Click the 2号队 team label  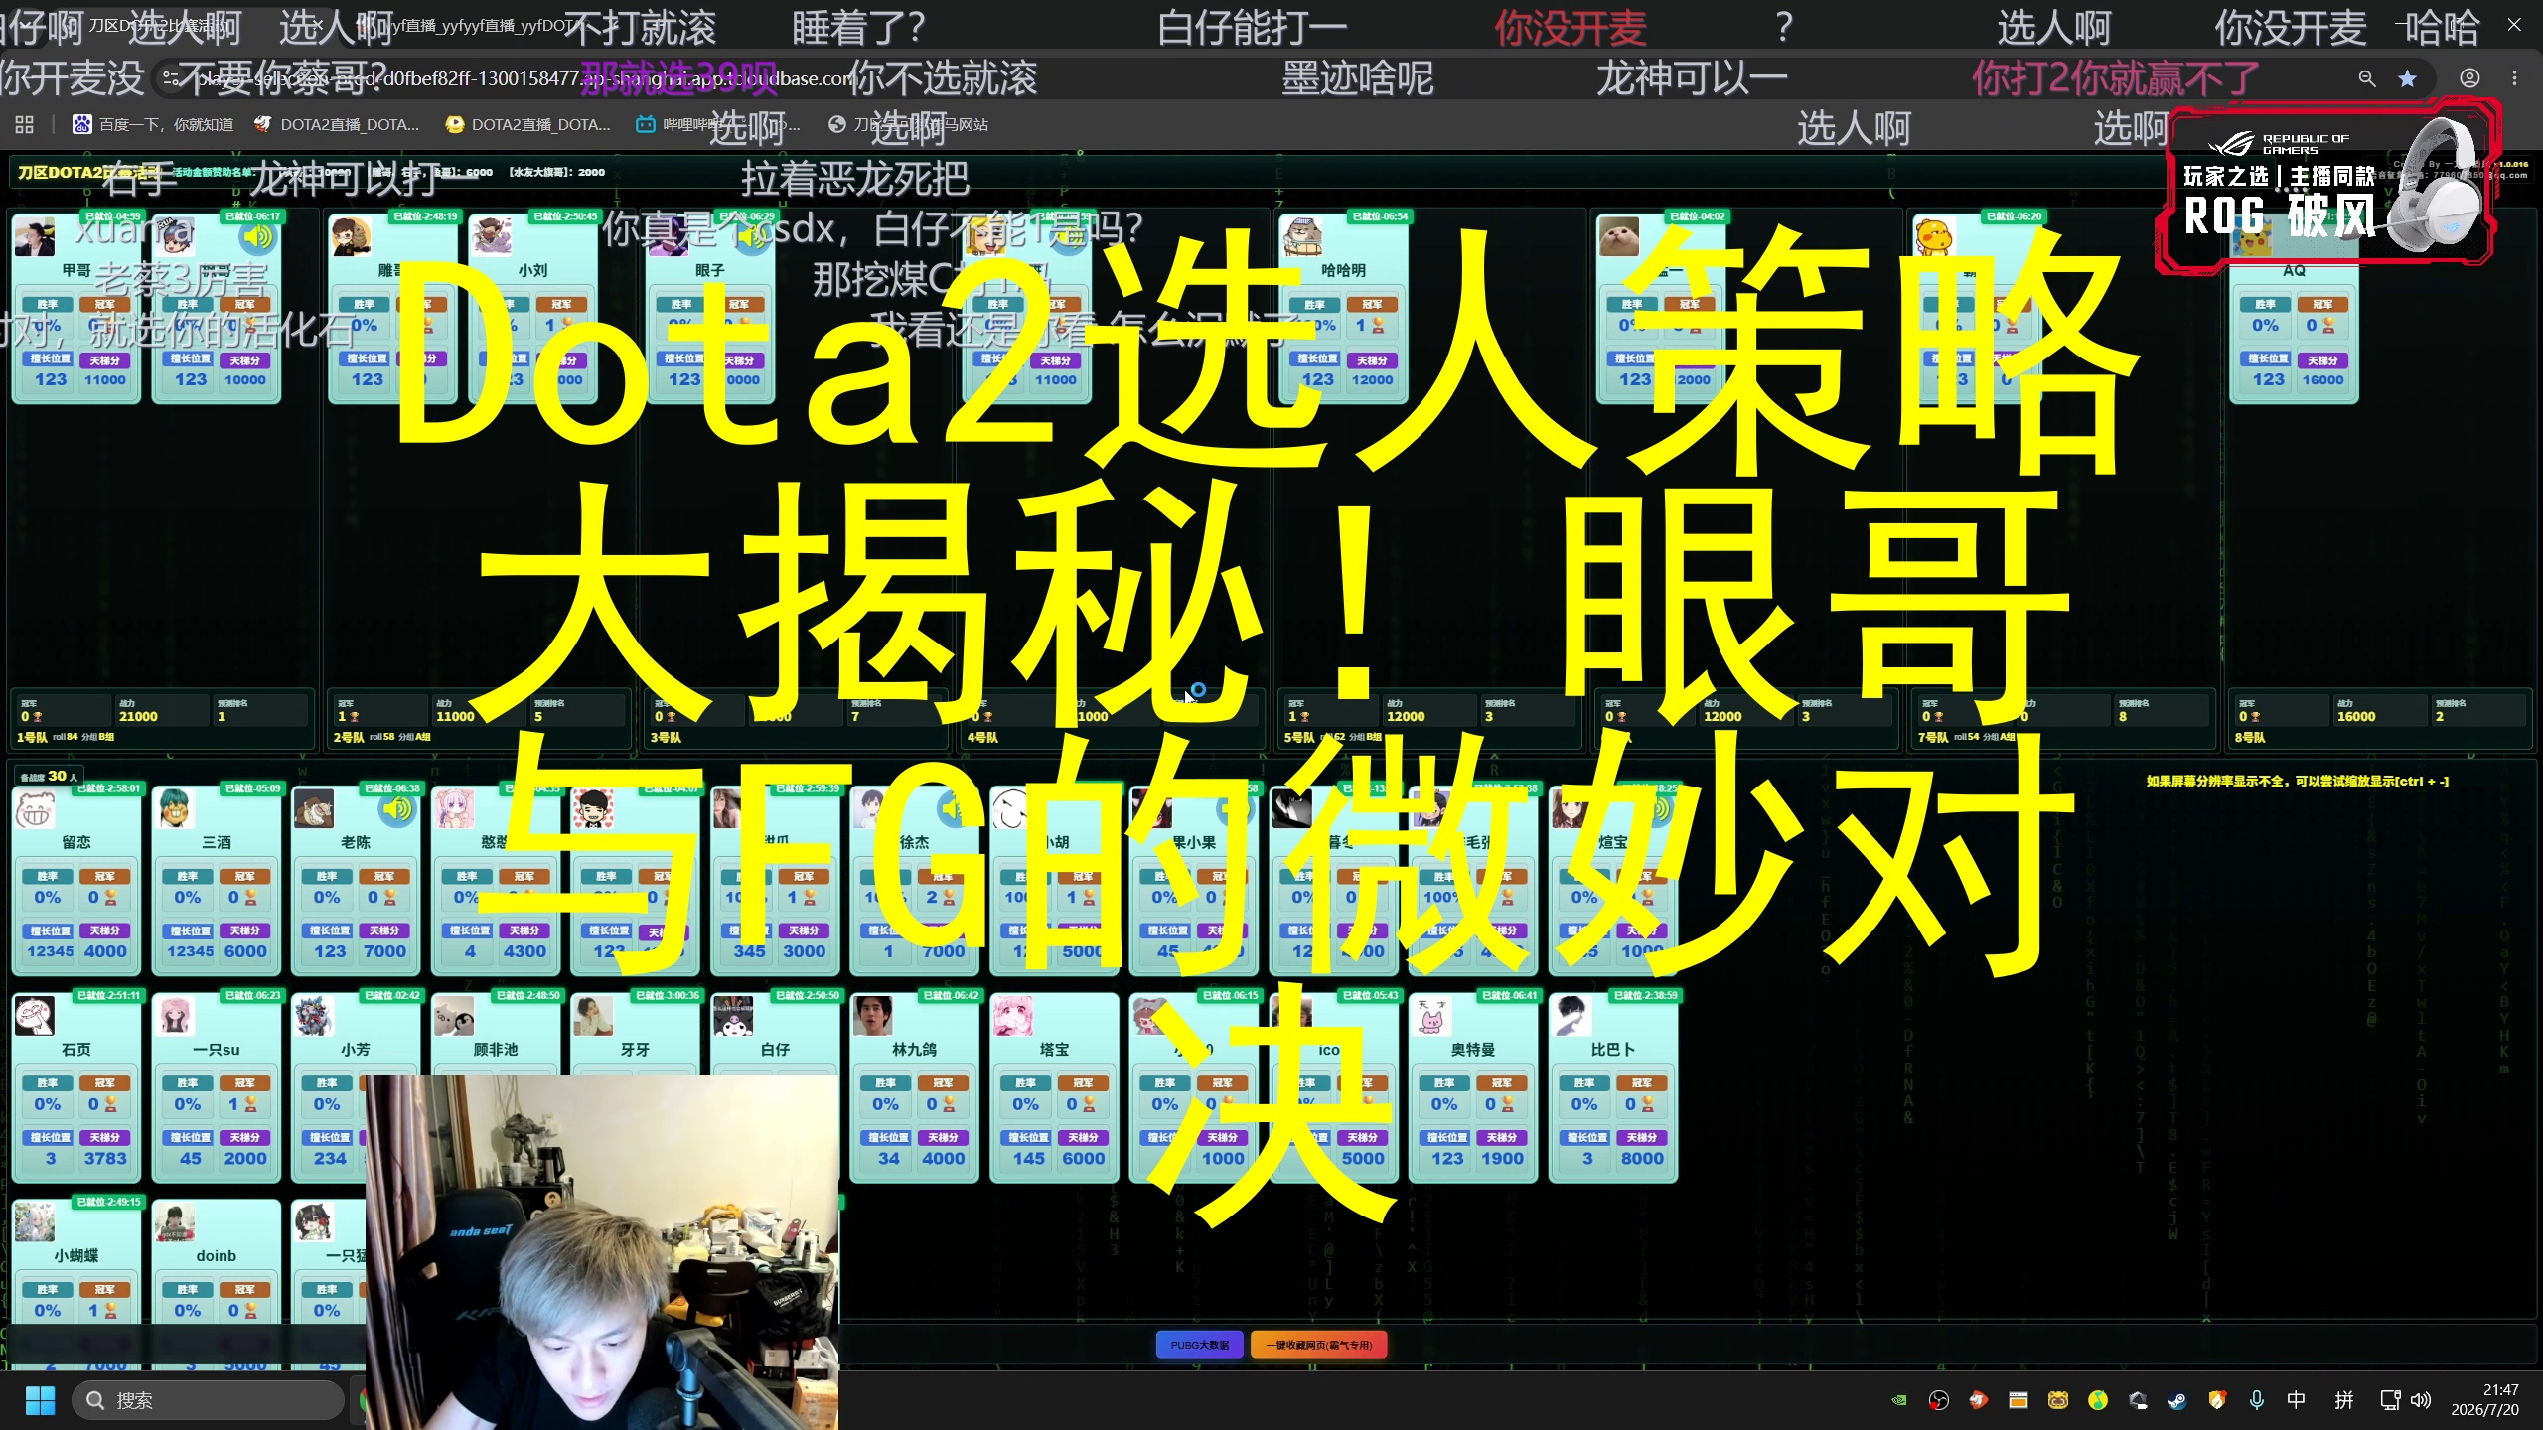click(x=349, y=738)
